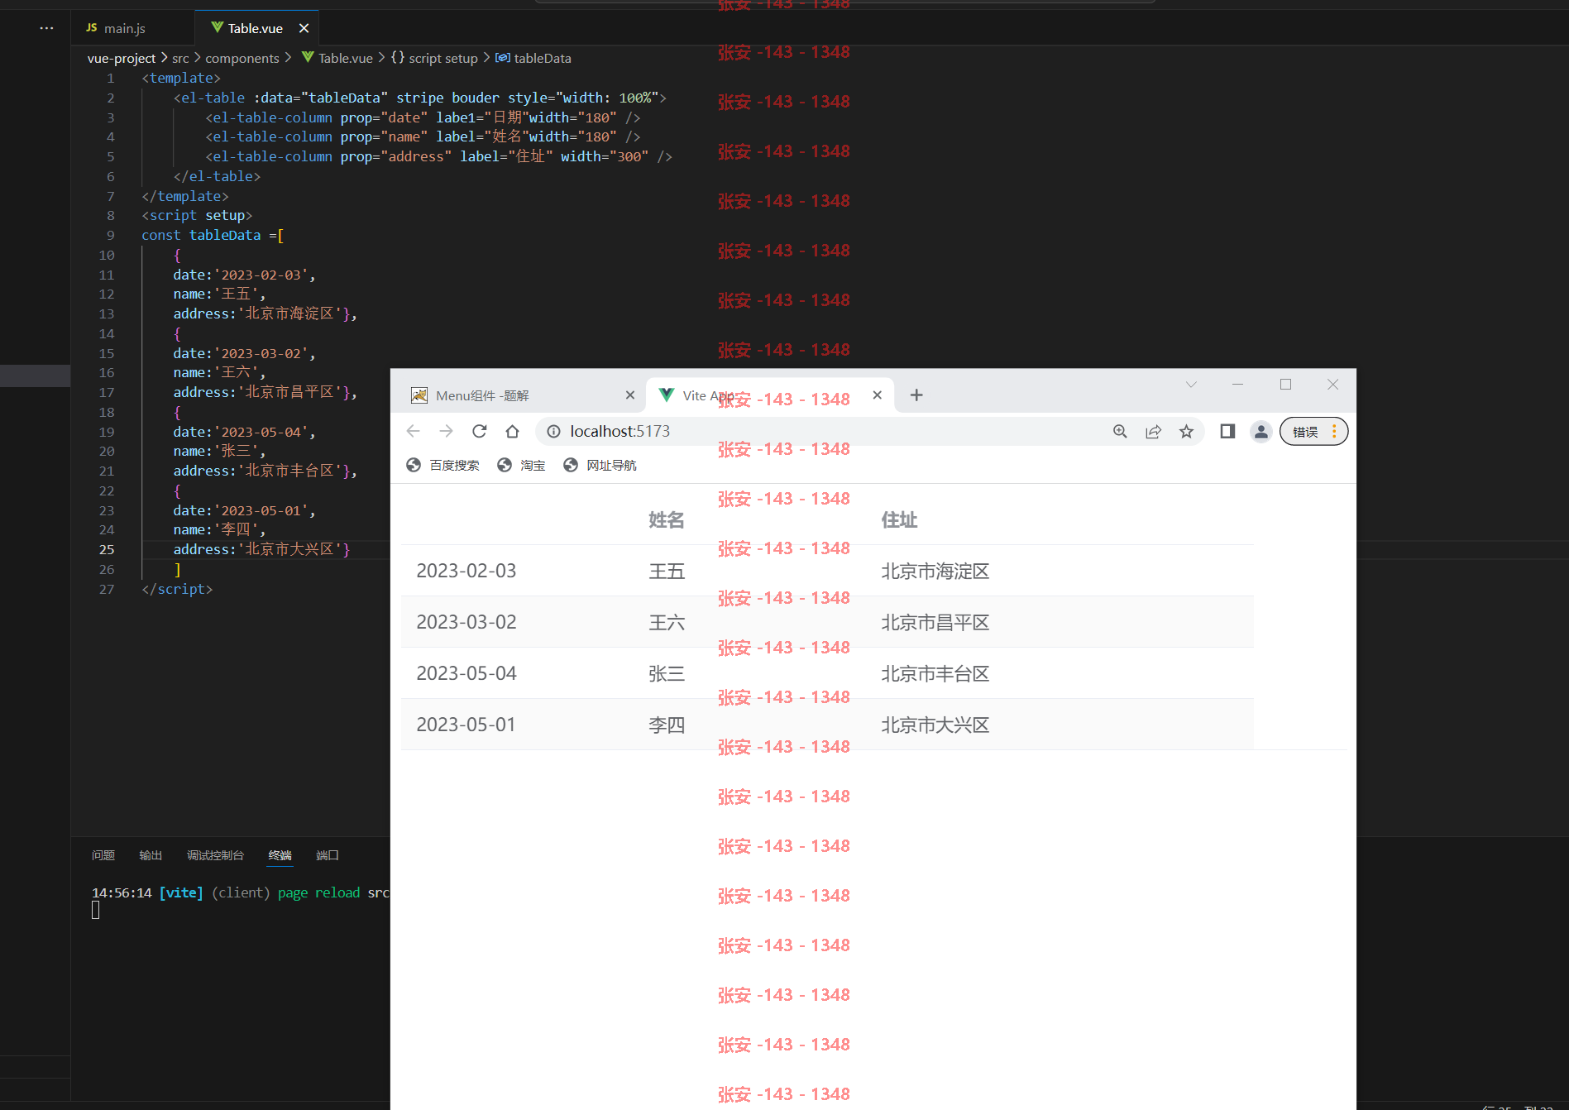The height and width of the screenshot is (1110, 1569).
Task: Open the 百度搜索 bookmark
Action: 442,465
